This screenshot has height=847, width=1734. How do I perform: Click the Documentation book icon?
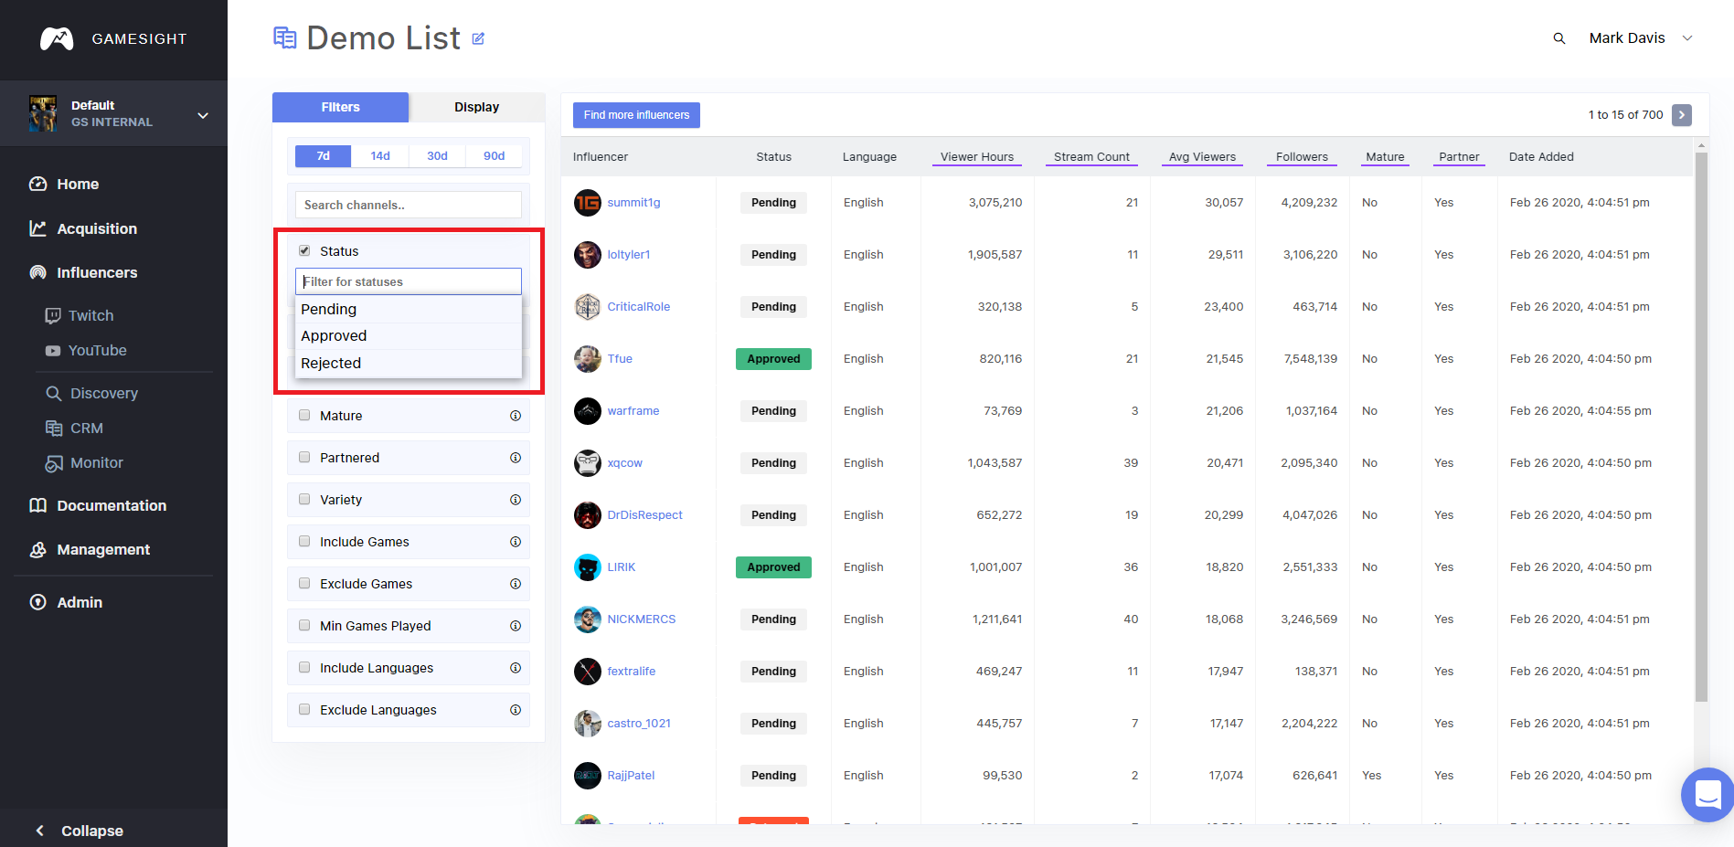tap(37, 505)
